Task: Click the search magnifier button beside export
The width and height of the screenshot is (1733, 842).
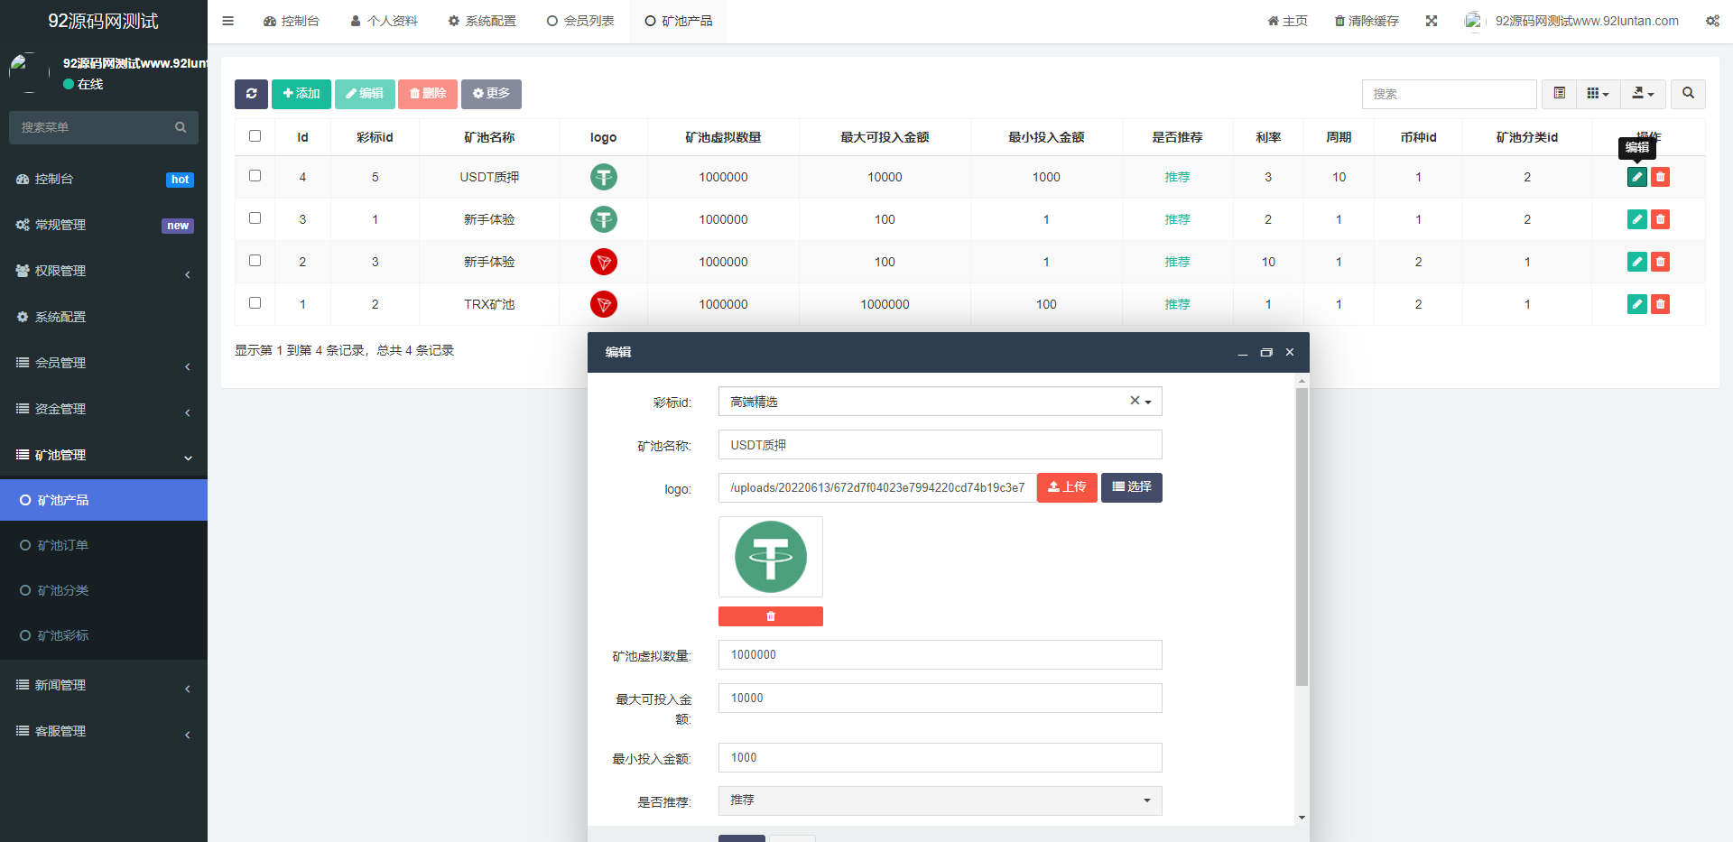Action: coord(1688,94)
